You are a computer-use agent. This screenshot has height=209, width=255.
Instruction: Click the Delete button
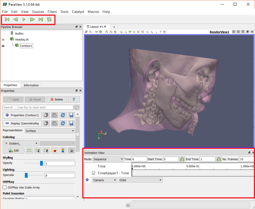pos(56,100)
